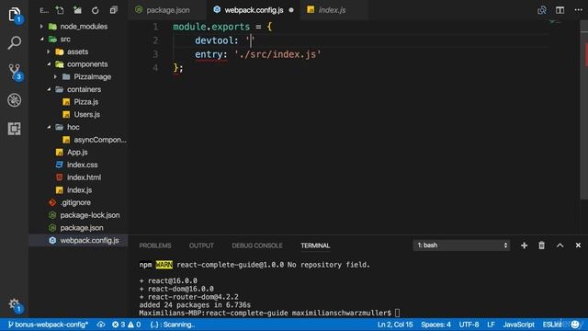
Task: Click the ESLint status item
Action: click(552, 325)
